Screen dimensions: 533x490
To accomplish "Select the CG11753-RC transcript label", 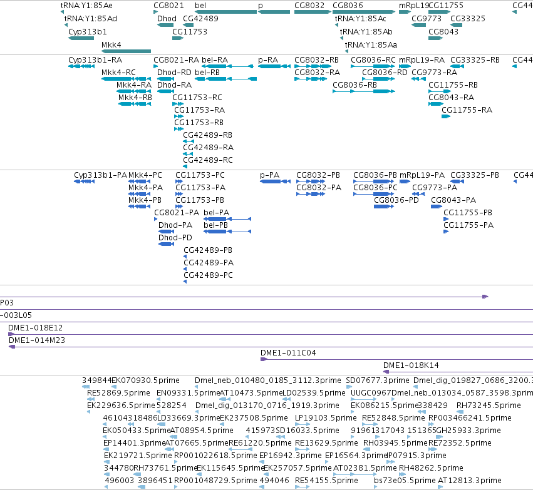I will tap(197, 98).
